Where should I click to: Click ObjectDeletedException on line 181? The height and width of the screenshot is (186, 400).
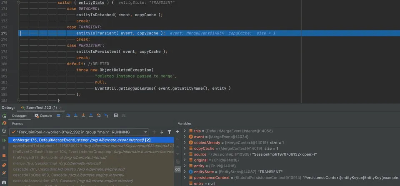pyautogui.click(x=125, y=70)
